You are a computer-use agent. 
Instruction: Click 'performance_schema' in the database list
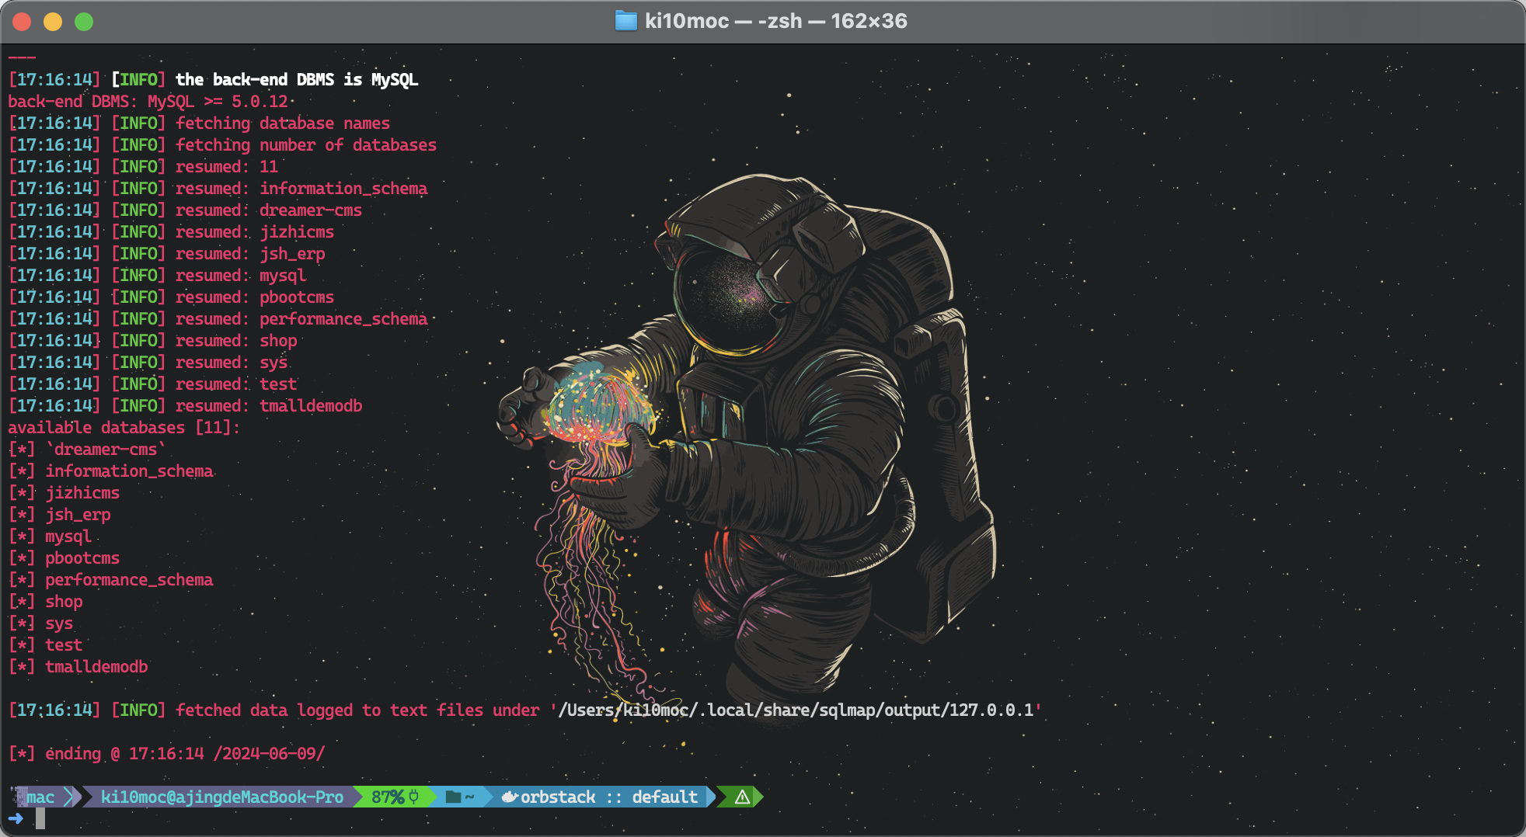click(129, 580)
